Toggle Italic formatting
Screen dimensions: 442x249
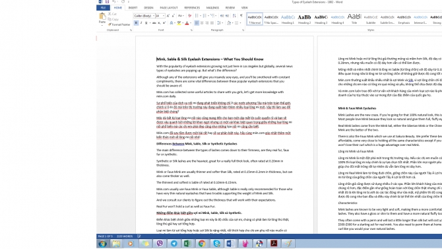point(141,23)
